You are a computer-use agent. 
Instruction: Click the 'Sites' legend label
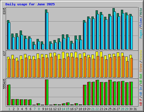click(x=141, y=68)
